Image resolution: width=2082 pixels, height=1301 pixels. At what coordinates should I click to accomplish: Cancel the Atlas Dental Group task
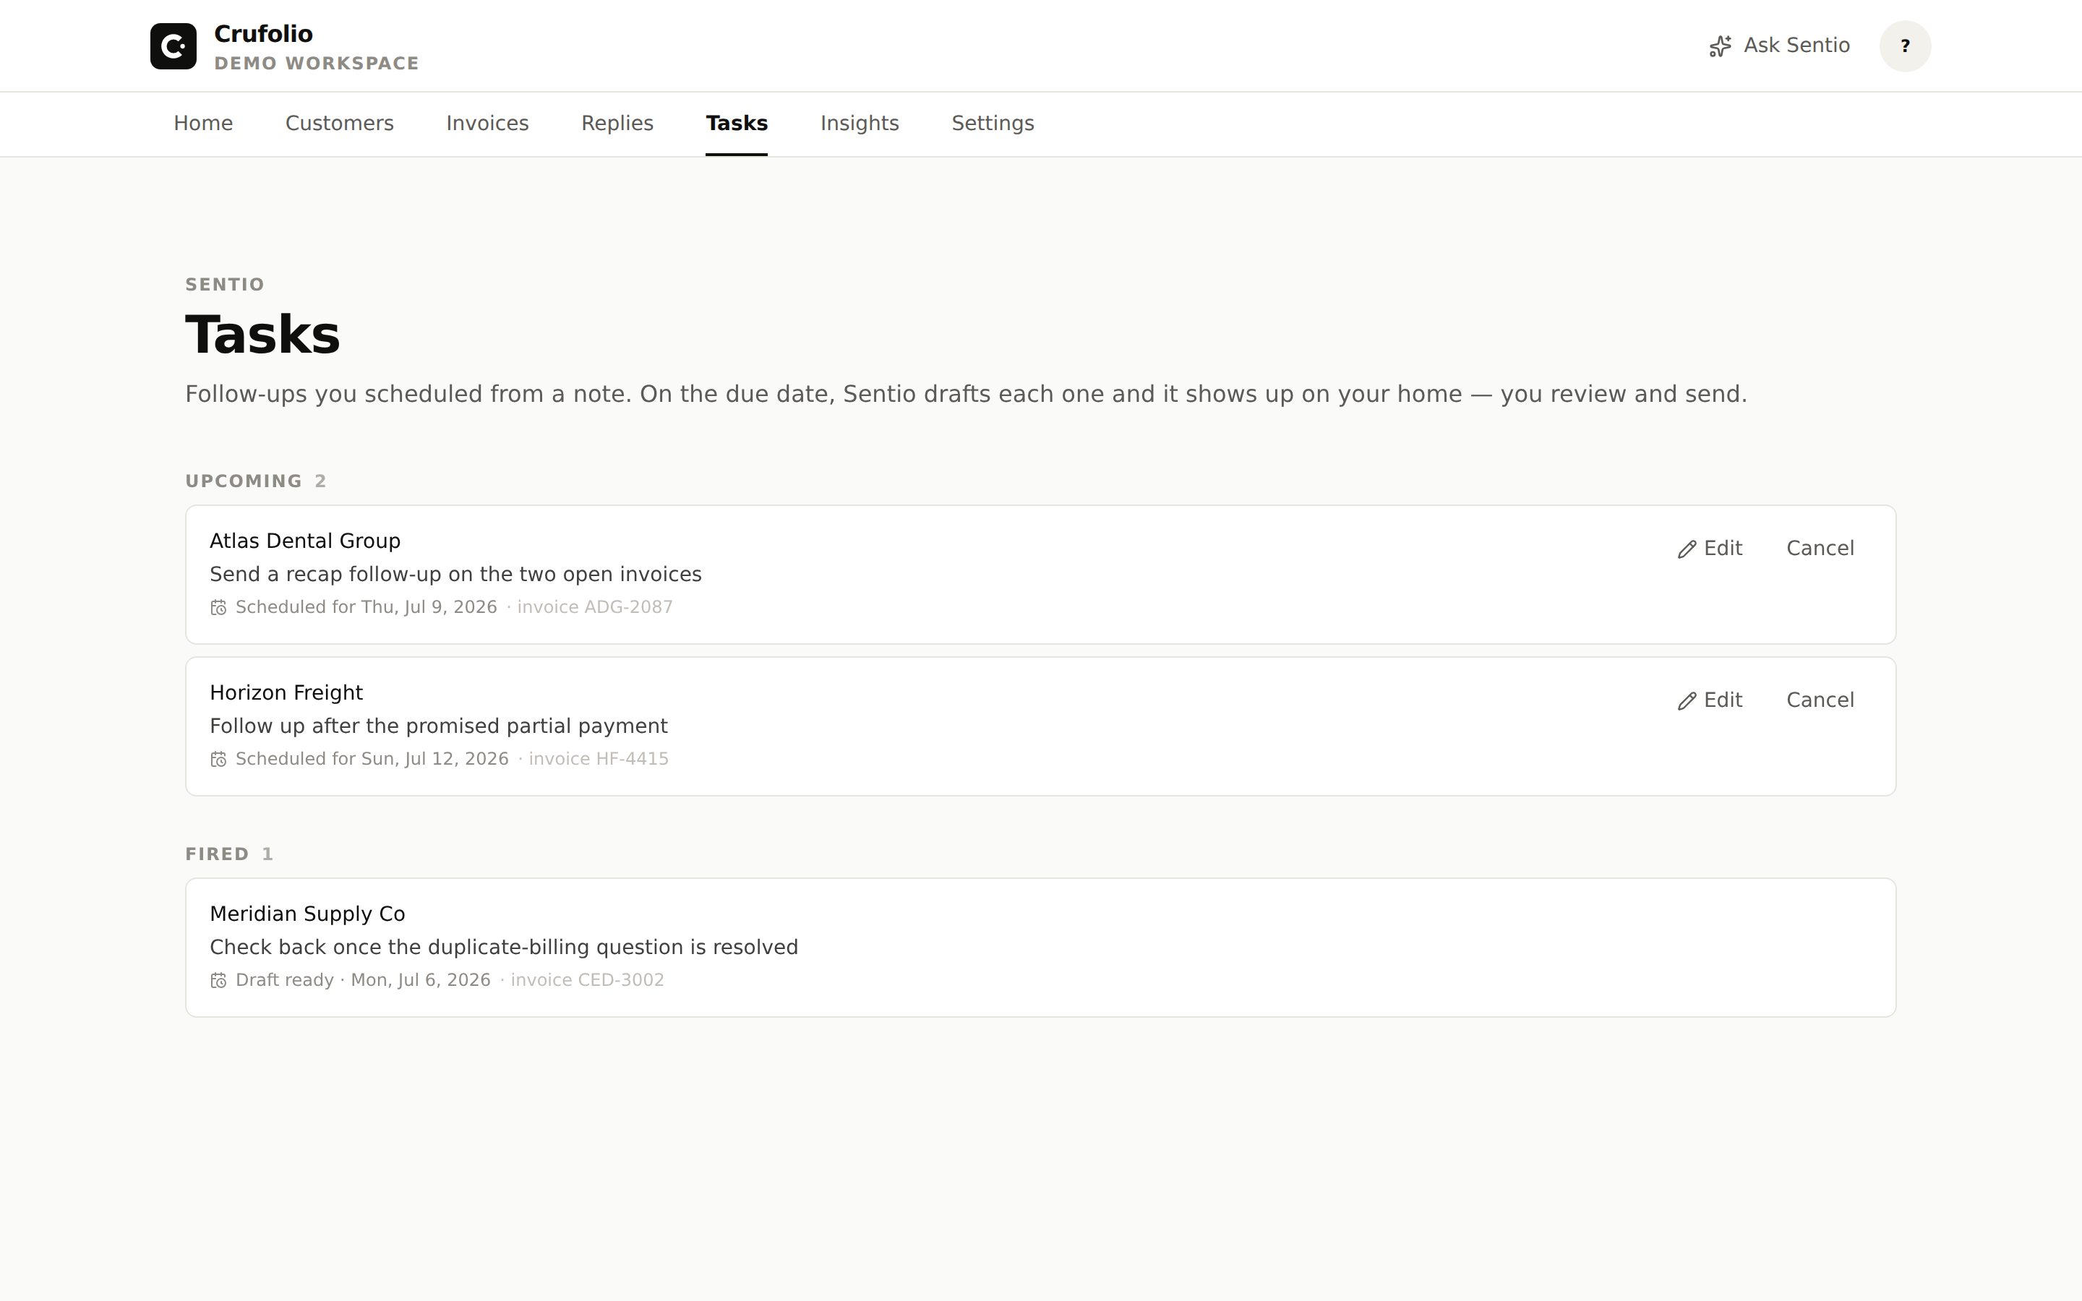pos(1820,548)
